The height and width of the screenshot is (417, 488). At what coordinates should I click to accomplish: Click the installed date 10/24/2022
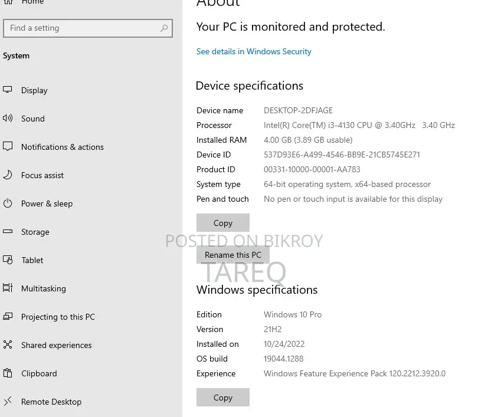(x=284, y=344)
